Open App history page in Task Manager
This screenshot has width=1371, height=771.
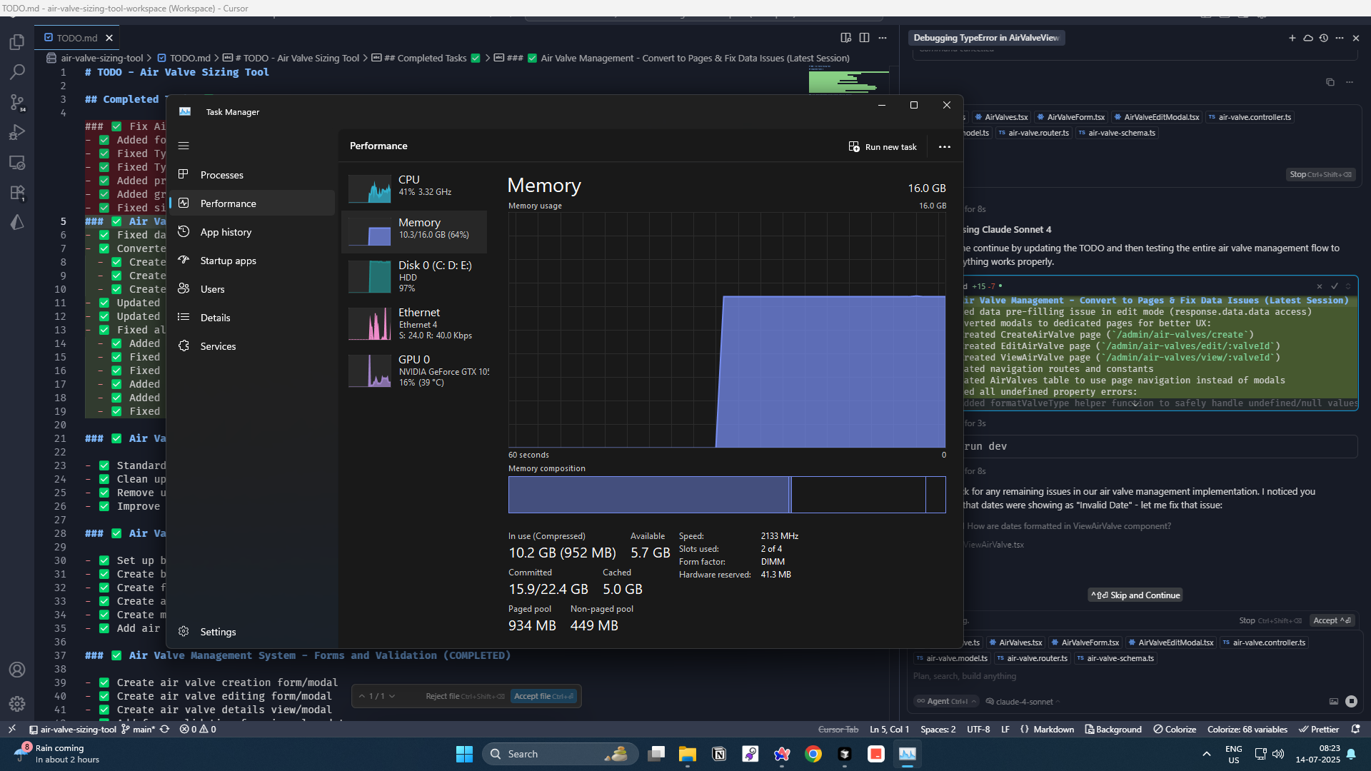pyautogui.click(x=253, y=232)
